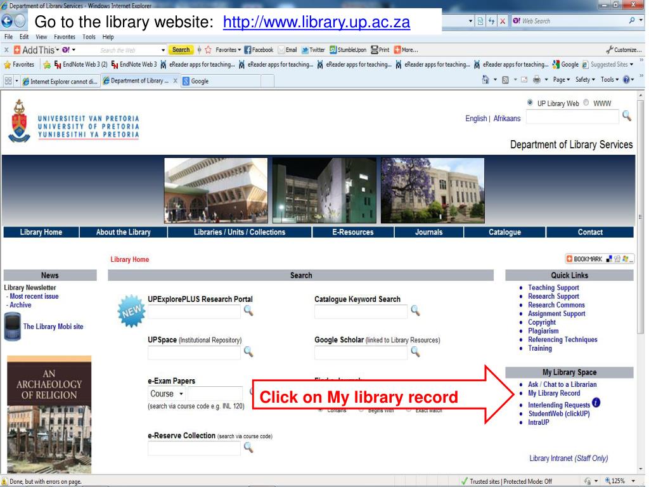Open the Course dropdown under e-Exam Papers

tap(167, 394)
